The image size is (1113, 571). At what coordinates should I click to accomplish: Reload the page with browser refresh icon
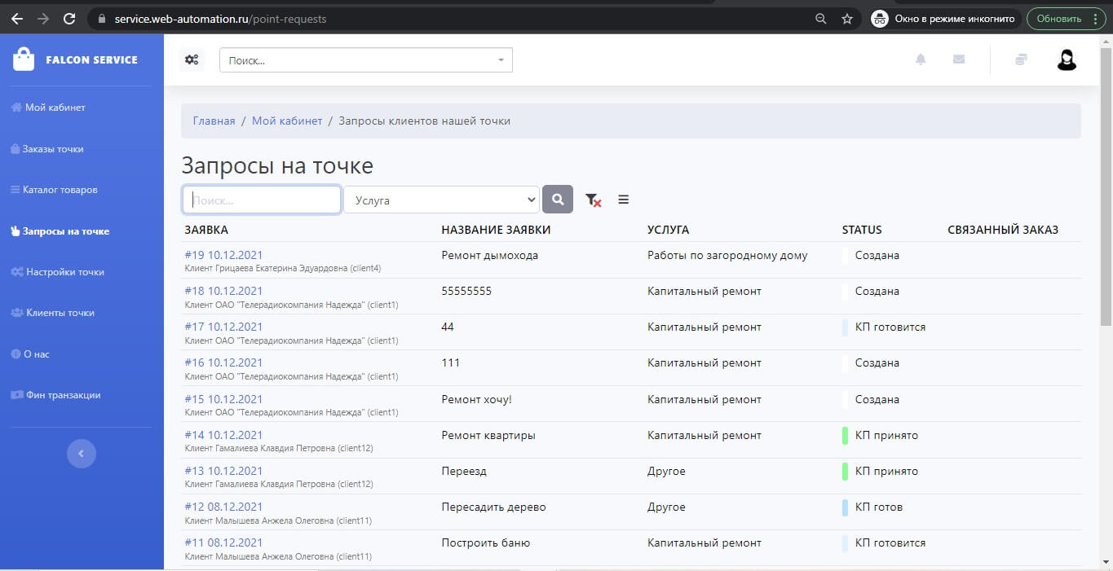point(69,18)
